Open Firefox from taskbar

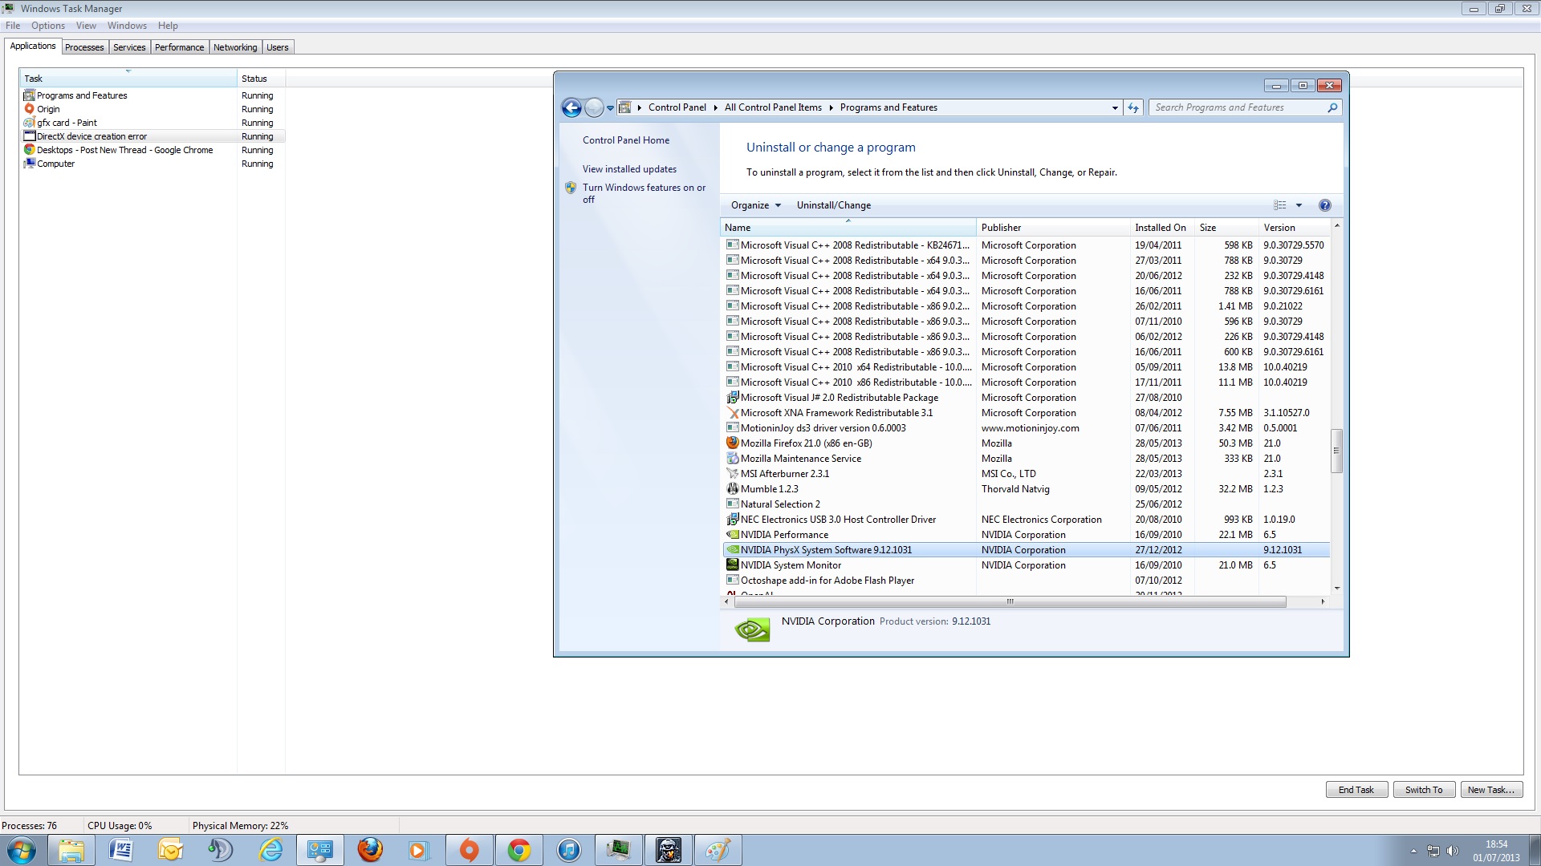(370, 850)
